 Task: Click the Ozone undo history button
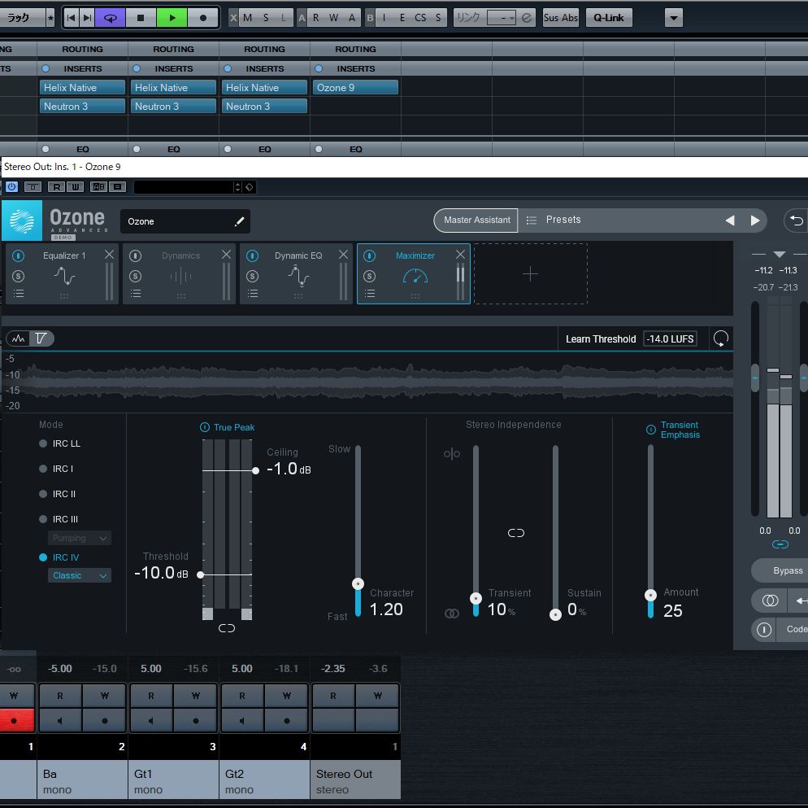coord(796,221)
